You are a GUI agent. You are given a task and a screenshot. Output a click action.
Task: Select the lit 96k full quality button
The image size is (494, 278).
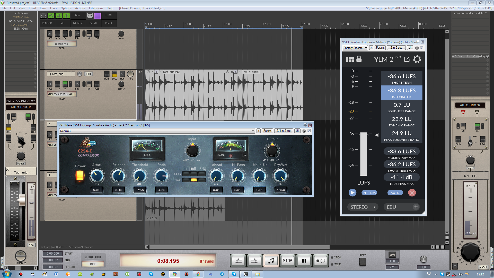coord(194,180)
